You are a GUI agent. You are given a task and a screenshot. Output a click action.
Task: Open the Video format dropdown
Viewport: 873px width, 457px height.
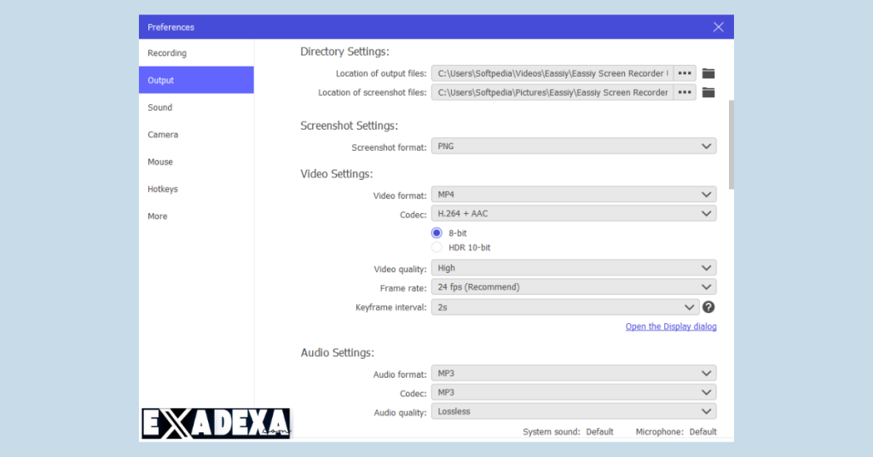(x=573, y=195)
